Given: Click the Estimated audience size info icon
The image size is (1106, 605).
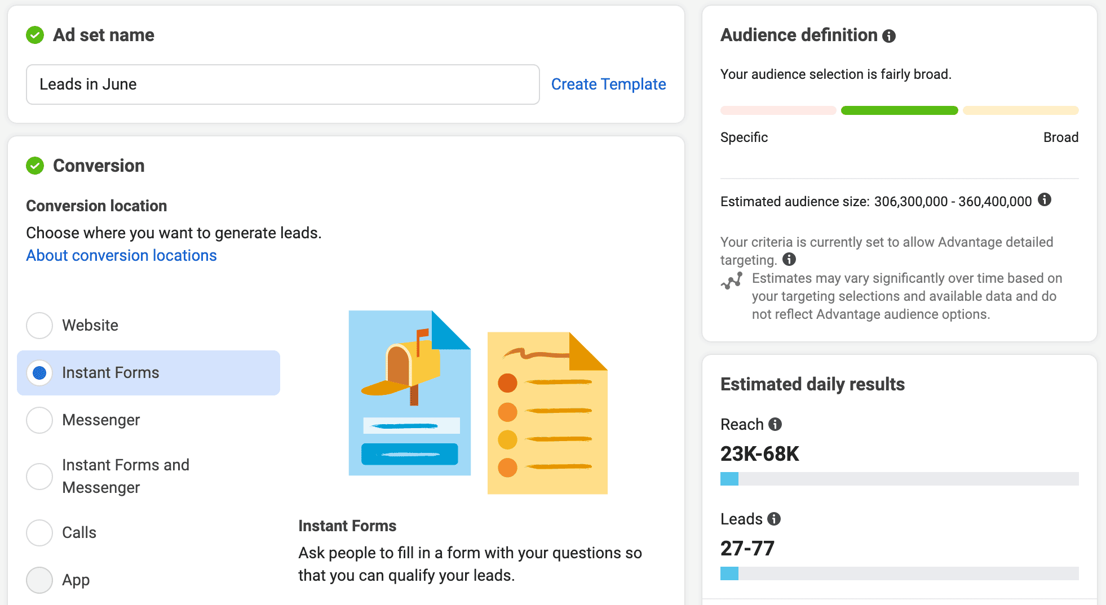Looking at the screenshot, I should pyautogui.click(x=1045, y=199).
